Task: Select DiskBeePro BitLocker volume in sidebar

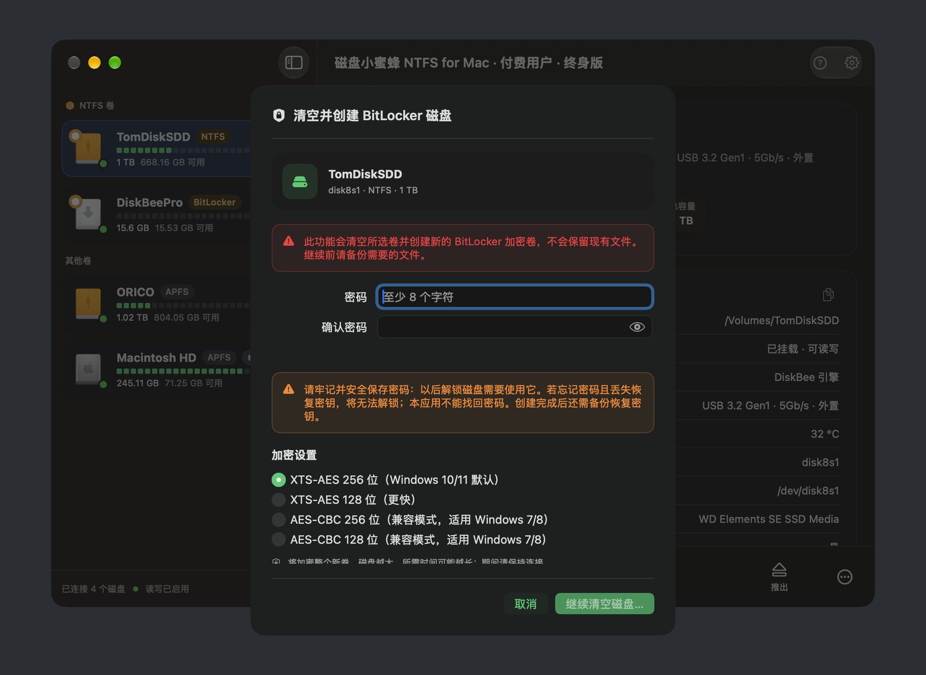Action: 157,214
